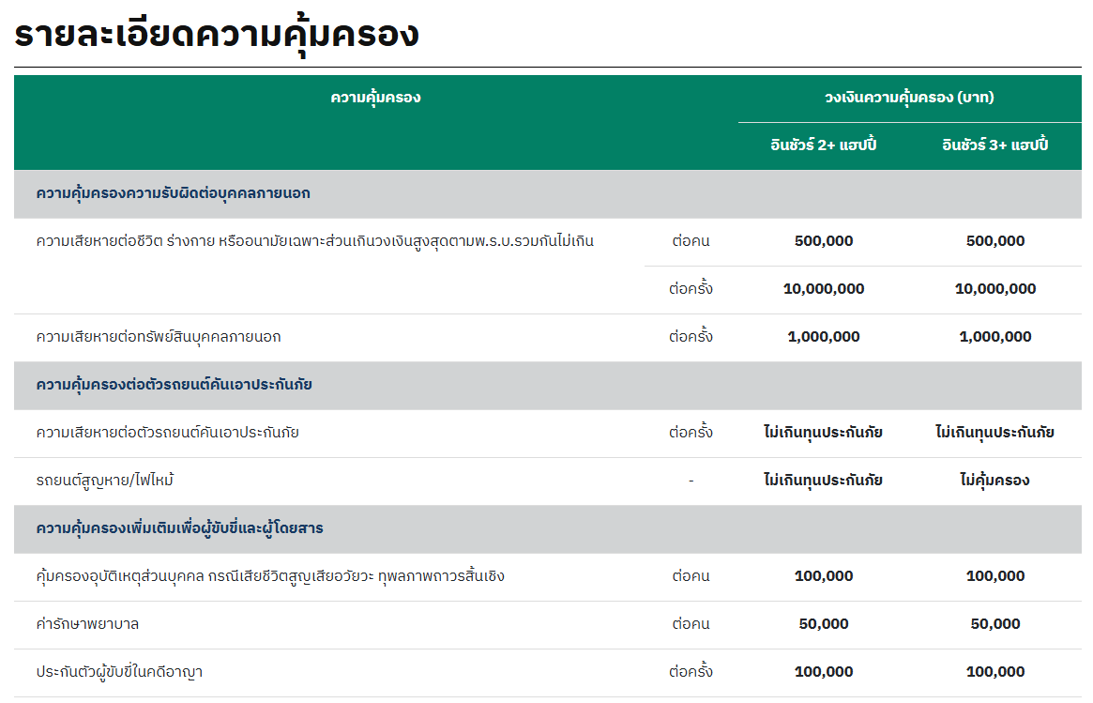1093x703 pixels.
Task: Select the รถยนต์สูญหาย/ไฟไหม้ row label
Action: point(105,481)
